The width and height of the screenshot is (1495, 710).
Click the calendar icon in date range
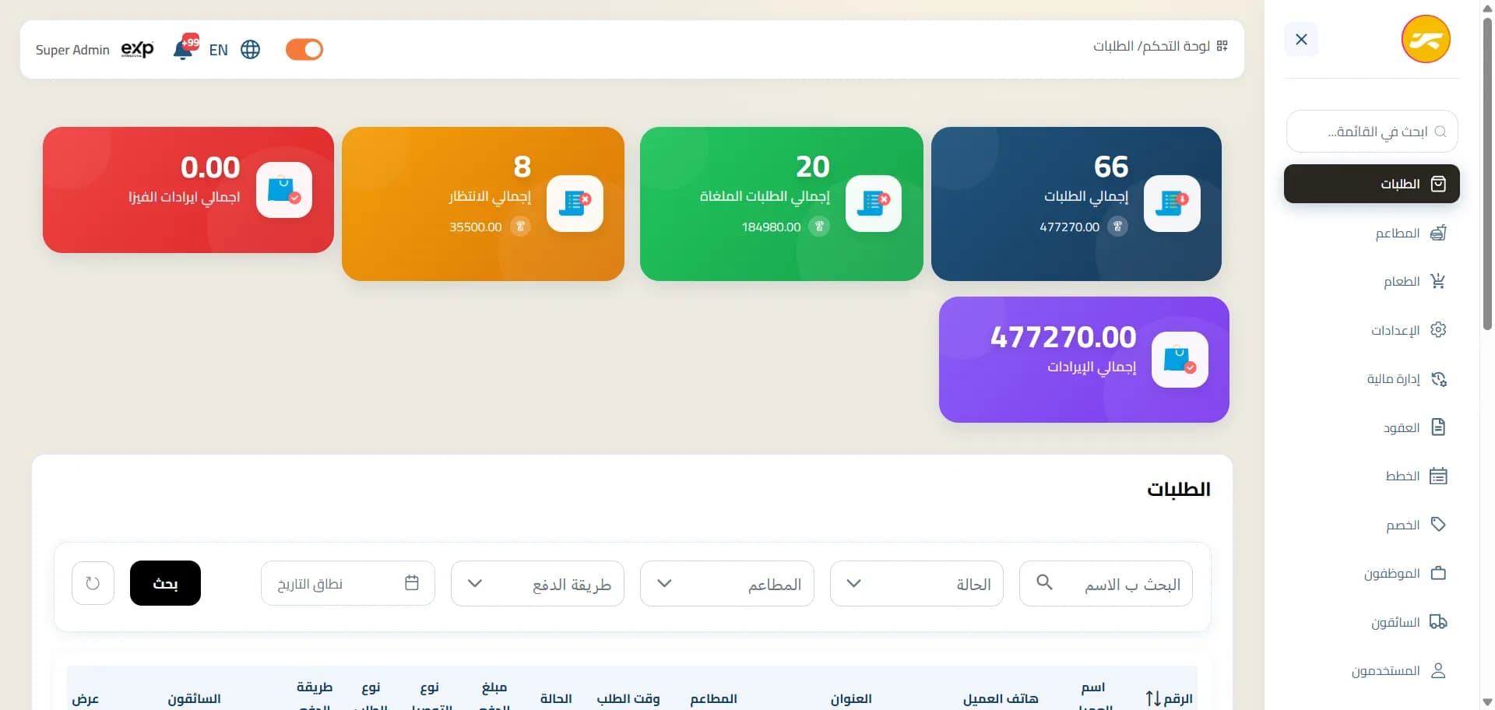point(412,582)
